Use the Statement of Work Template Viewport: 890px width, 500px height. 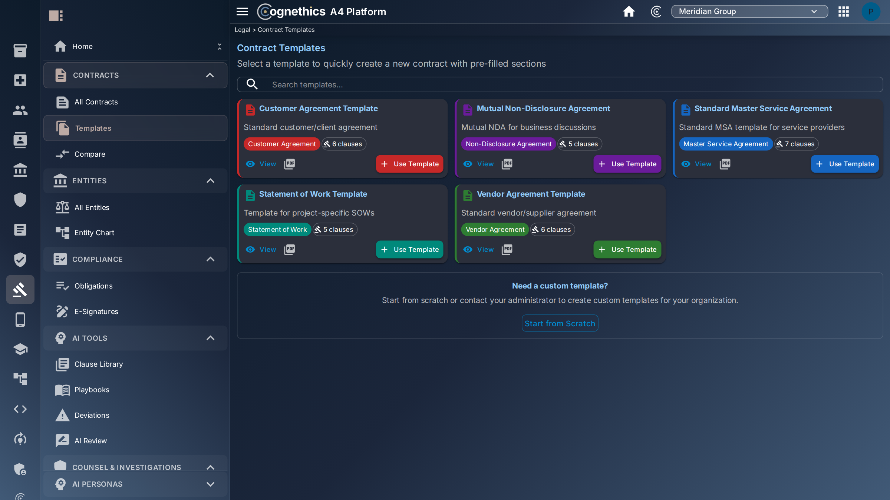click(x=409, y=249)
